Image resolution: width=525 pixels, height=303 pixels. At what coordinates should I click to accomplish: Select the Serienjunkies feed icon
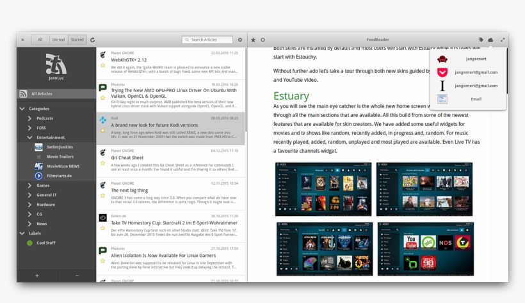pyautogui.click(x=38, y=147)
